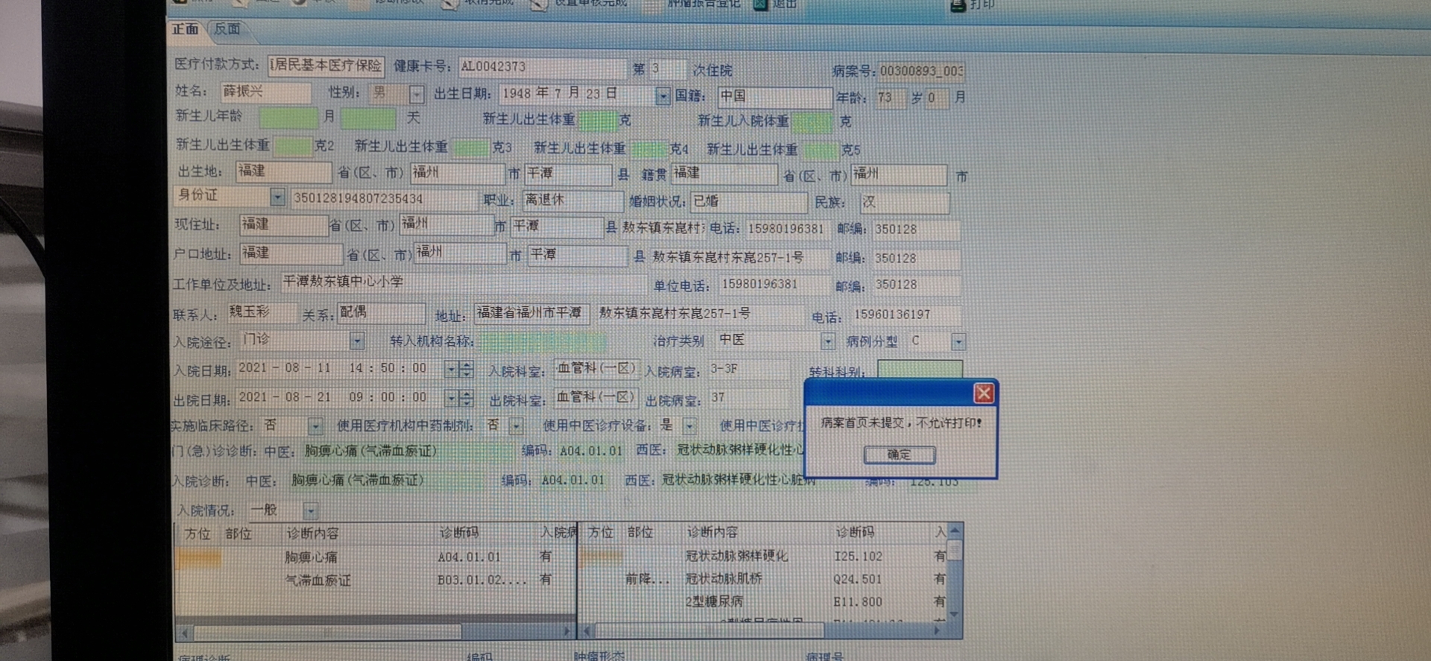Expand the 实施临床路径 dropdown
Screen dimensions: 1431x661
click(x=315, y=426)
